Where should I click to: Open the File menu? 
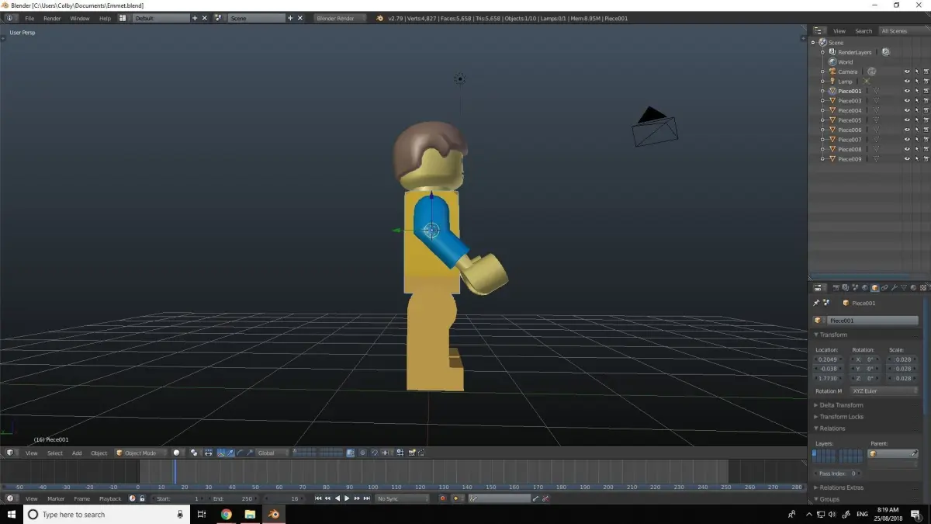point(29,18)
